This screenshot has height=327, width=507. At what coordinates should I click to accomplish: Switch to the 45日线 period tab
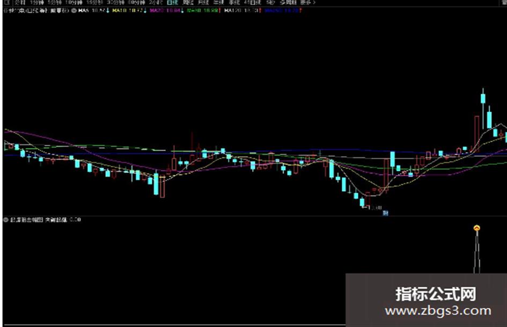coord(253,2)
